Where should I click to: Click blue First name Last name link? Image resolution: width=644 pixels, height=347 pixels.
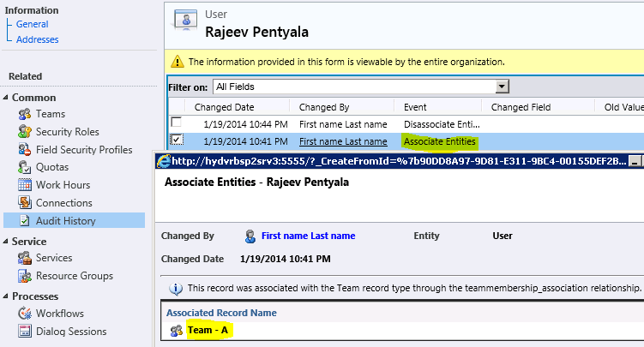(308, 236)
